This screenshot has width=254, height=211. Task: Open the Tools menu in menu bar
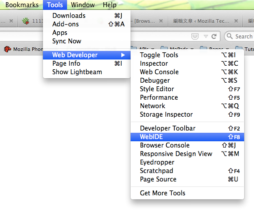click(x=55, y=5)
